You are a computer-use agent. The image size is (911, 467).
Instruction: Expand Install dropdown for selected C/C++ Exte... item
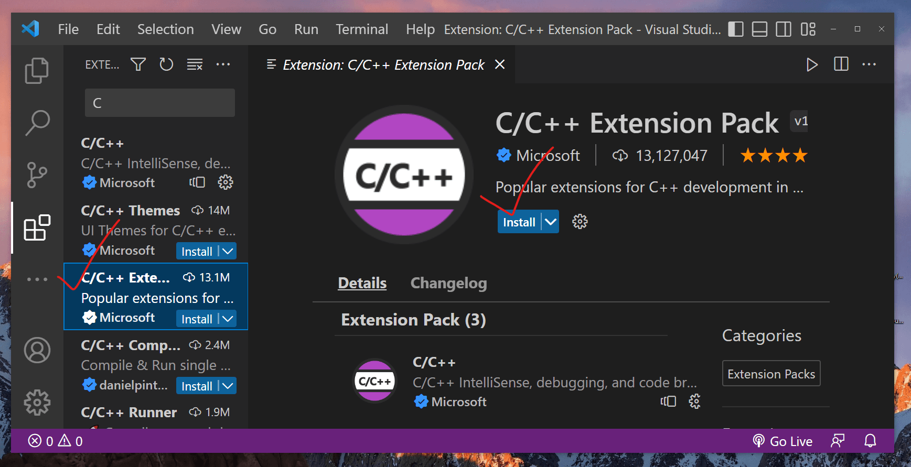click(x=228, y=319)
